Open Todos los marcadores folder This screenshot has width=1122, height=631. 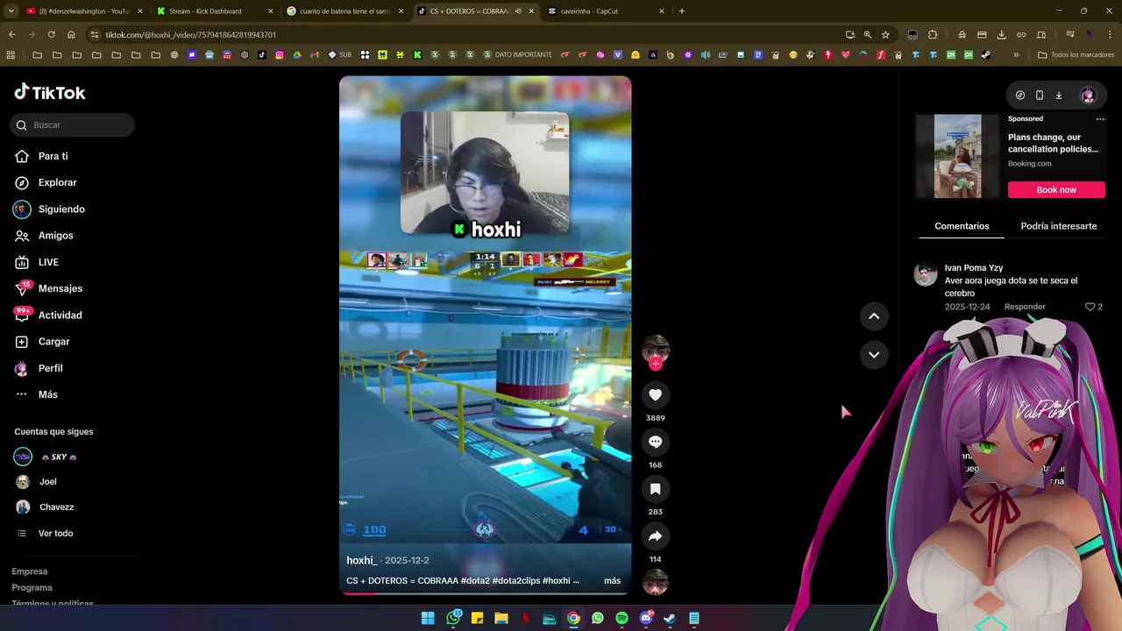(1076, 54)
